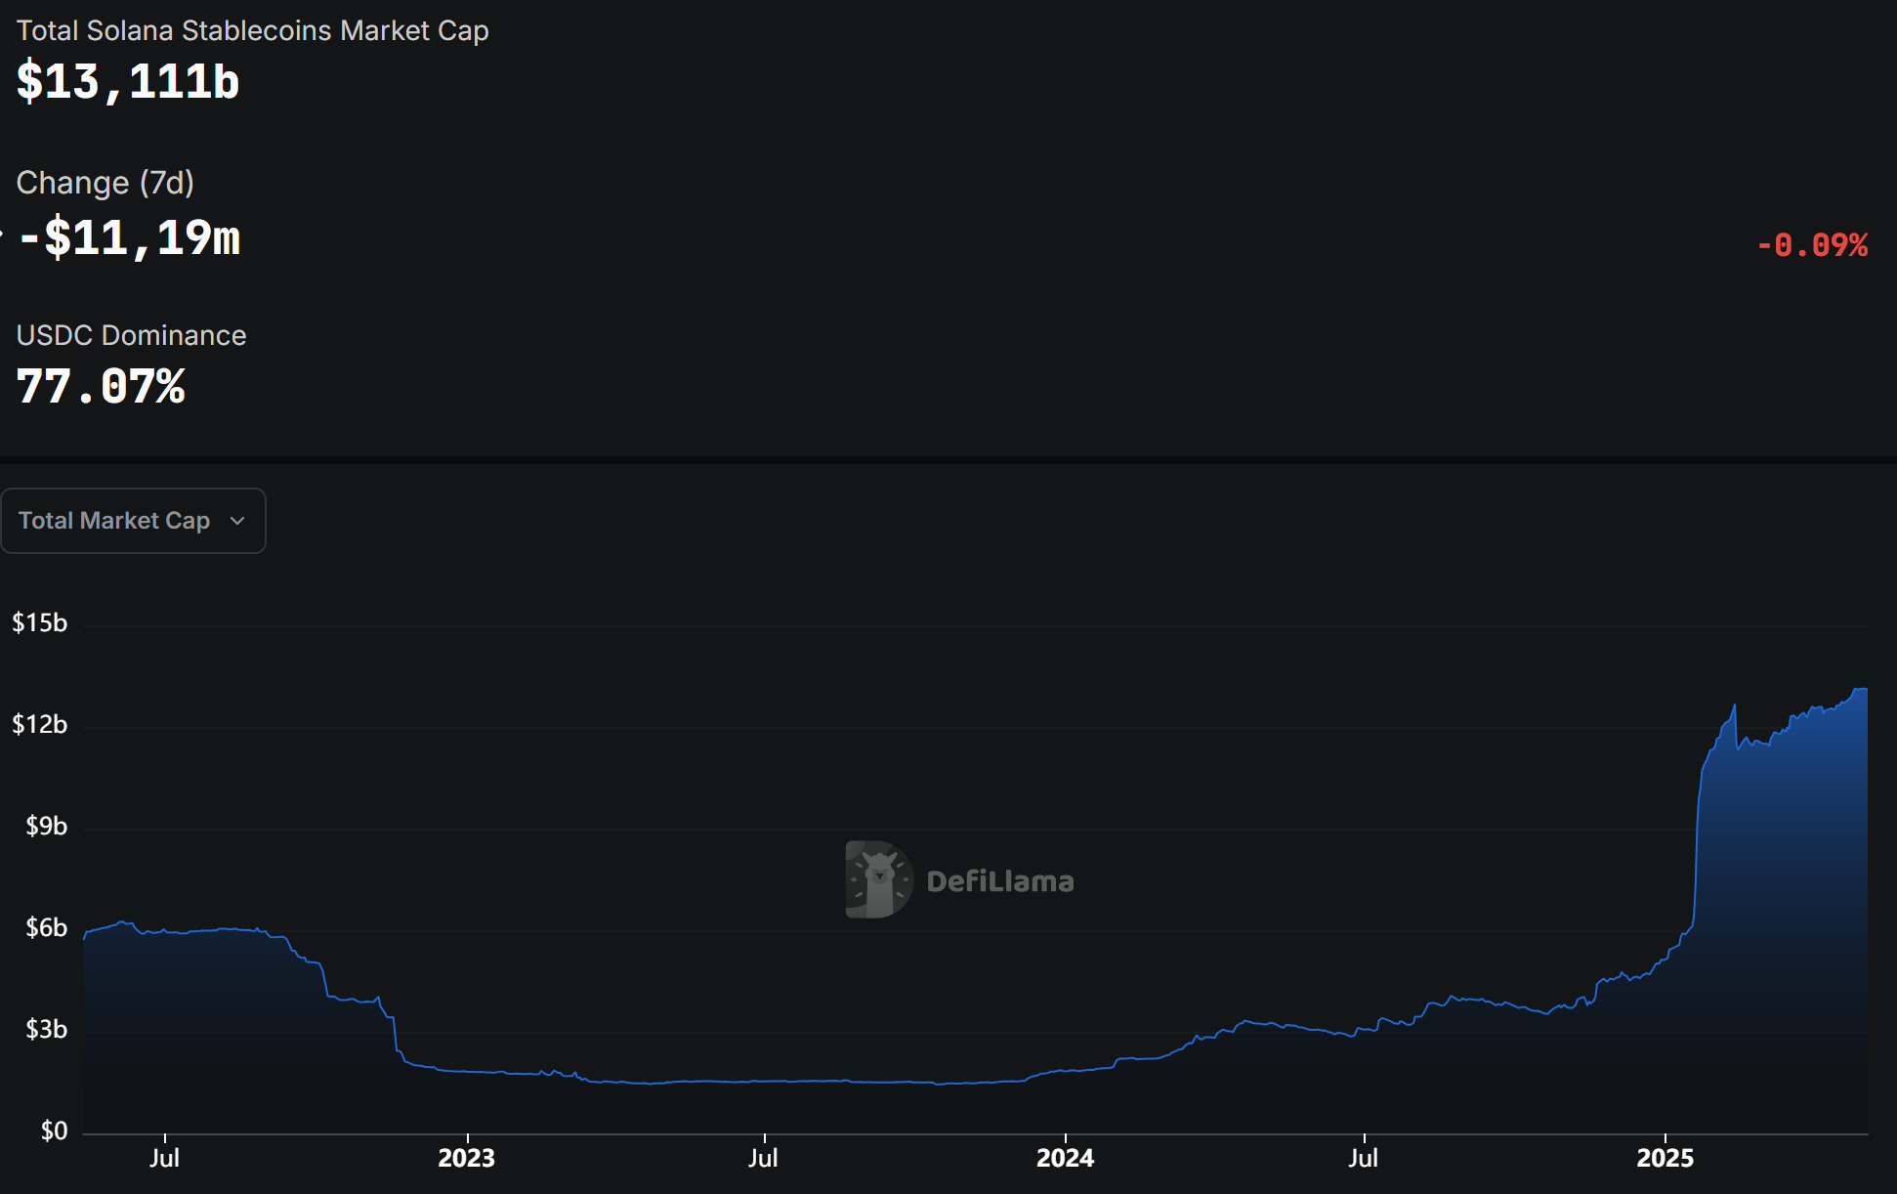This screenshot has height=1194, width=1897.
Task: Click the early 2025 spike peak on chart
Action: click(x=1734, y=705)
